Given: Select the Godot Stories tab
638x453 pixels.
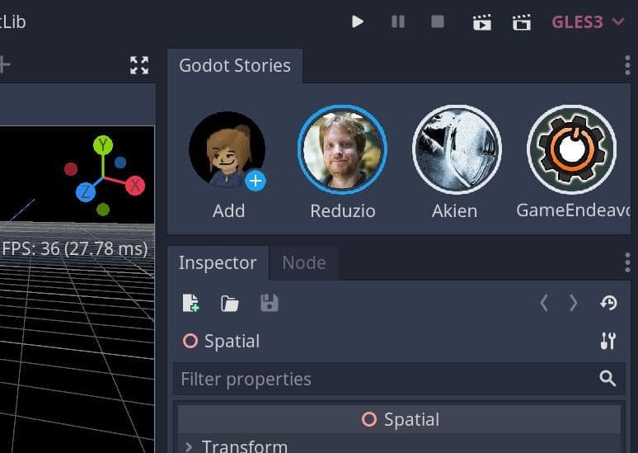Looking at the screenshot, I should point(235,65).
